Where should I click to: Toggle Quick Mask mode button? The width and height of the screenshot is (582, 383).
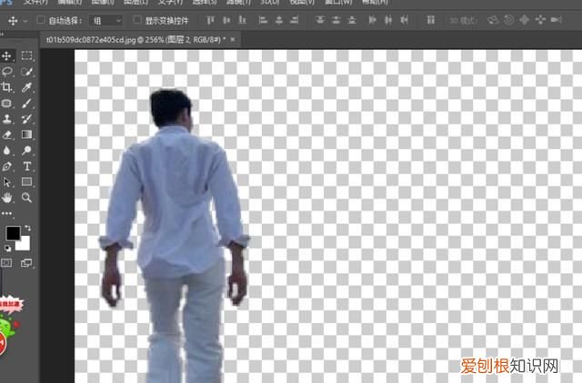pyautogui.click(x=7, y=262)
